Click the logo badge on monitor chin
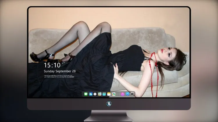 click(109, 104)
